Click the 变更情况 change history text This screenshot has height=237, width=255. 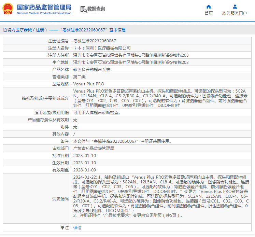pyautogui.click(x=161, y=196)
